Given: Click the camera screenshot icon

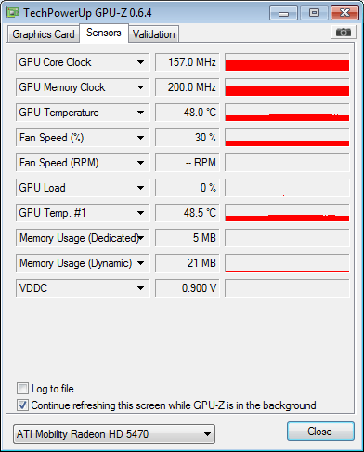Looking at the screenshot, I should (x=344, y=32).
